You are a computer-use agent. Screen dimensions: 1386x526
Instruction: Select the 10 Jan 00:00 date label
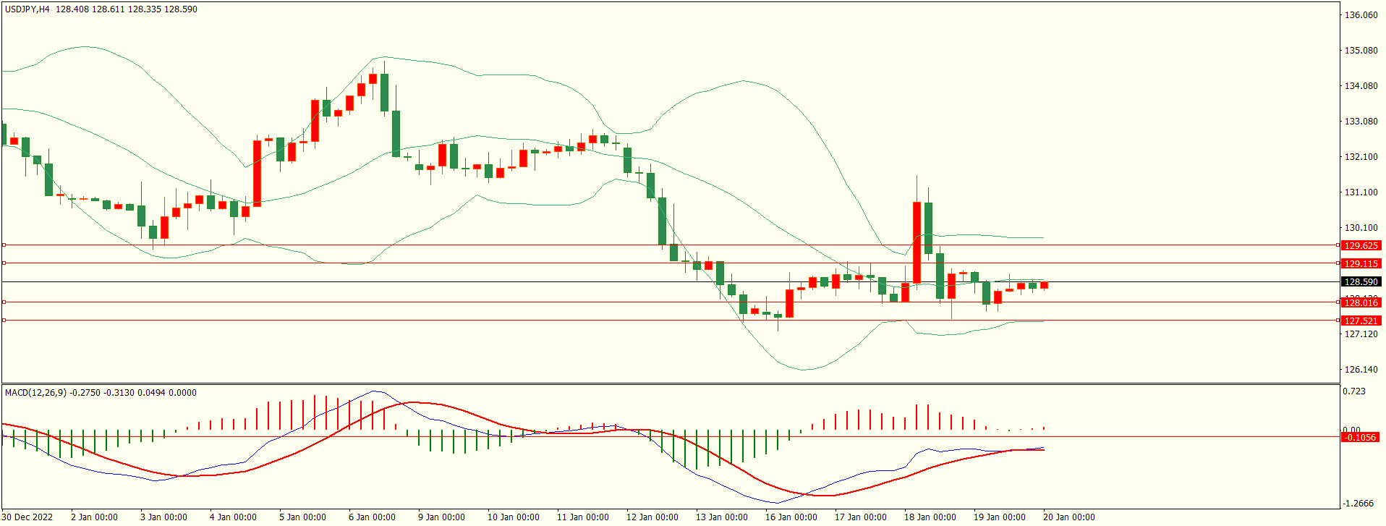(x=513, y=517)
